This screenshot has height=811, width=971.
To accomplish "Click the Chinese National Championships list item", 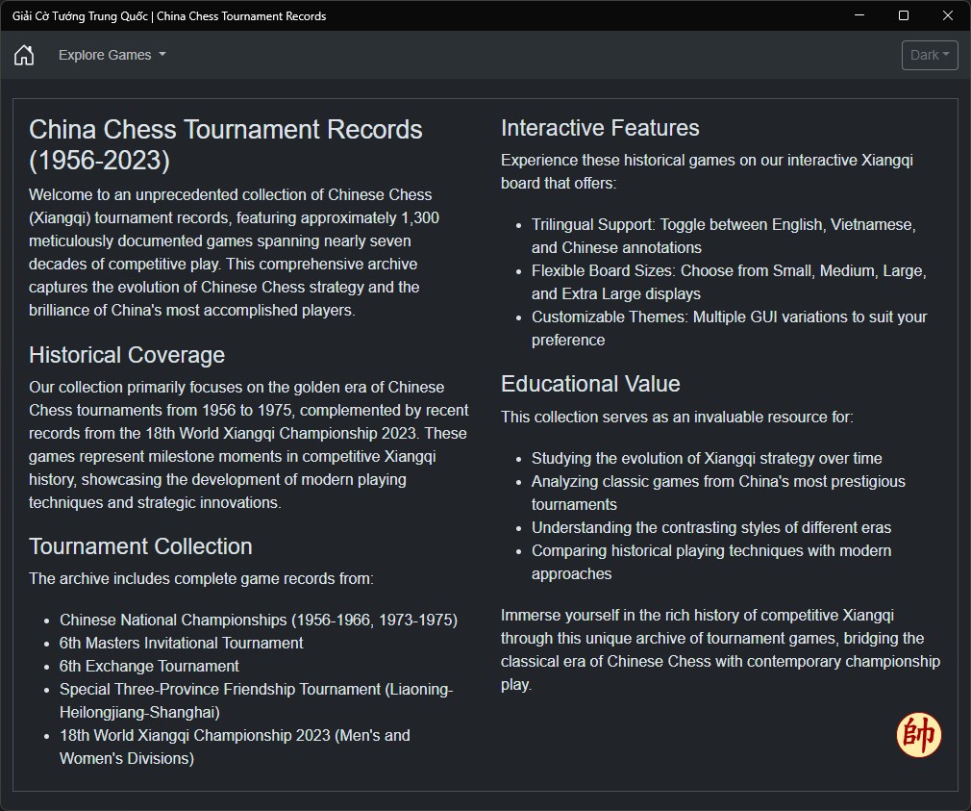I will pos(258,620).
